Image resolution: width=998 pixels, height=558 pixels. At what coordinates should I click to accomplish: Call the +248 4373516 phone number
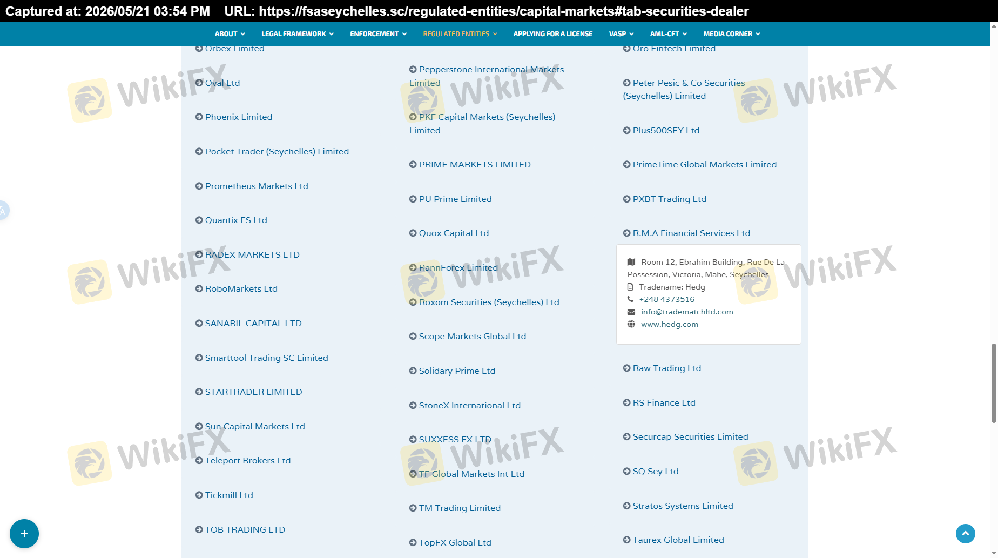click(x=667, y=299)
